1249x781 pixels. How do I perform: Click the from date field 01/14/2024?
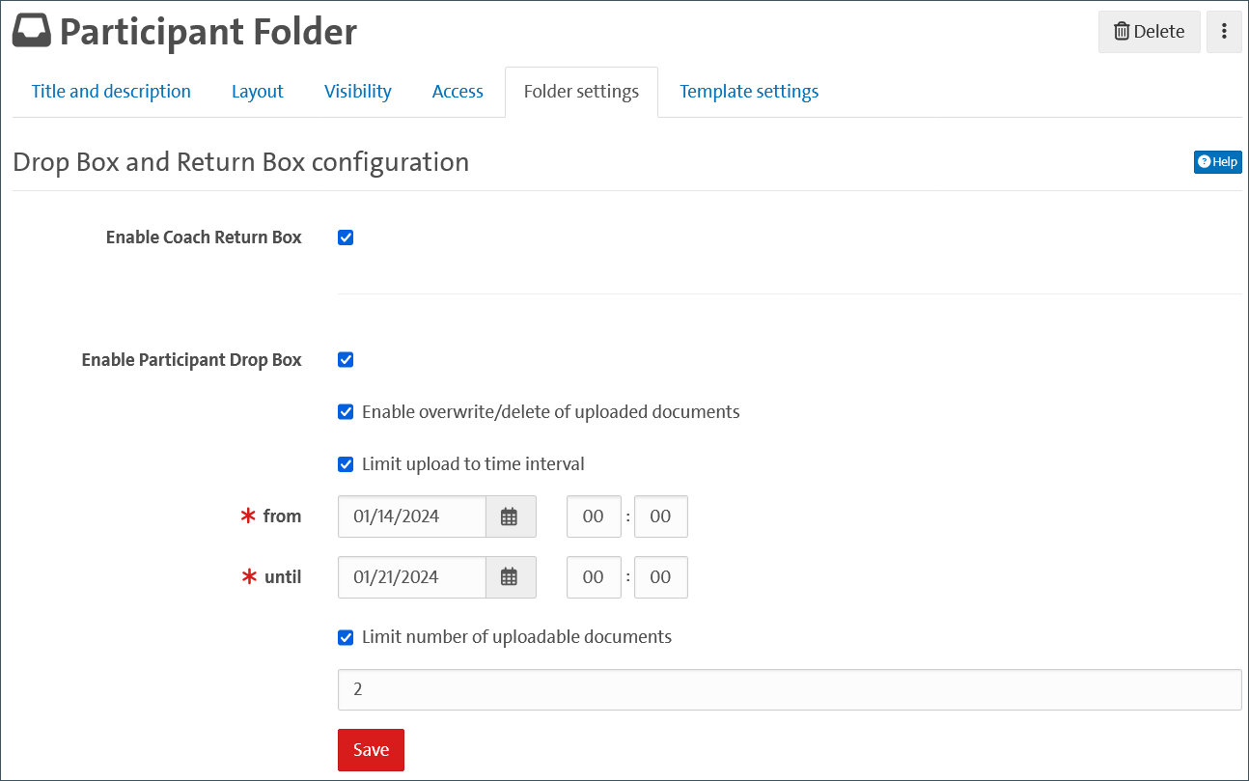click(x=411, y=516)
